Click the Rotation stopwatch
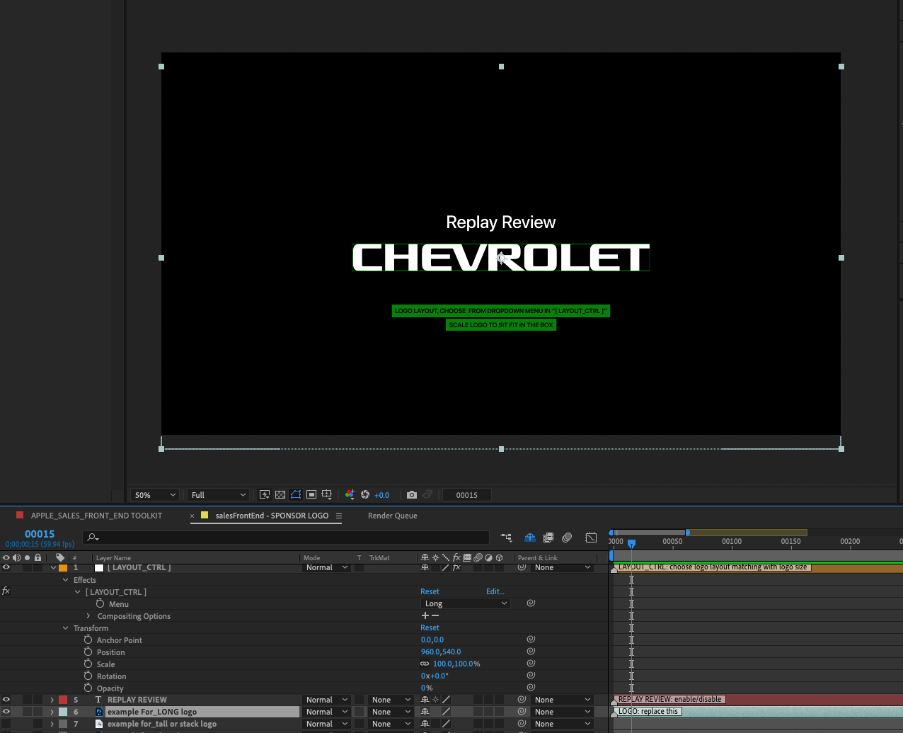The width and height of the screenshot is (903, 733). click(x=88, y=676)
